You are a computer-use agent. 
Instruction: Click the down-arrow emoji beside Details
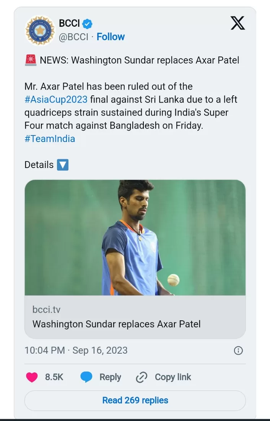[x=62, y=165]
